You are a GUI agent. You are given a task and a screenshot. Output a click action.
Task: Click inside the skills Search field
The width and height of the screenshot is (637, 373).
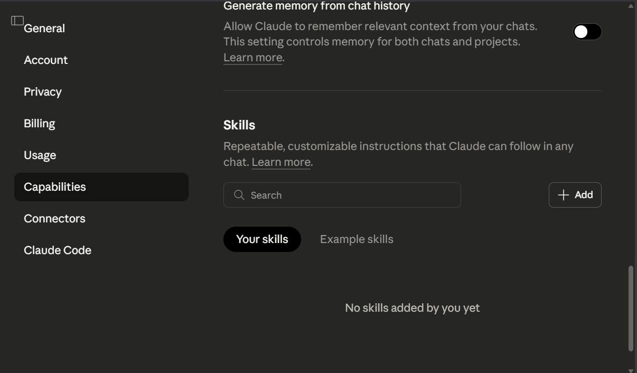[x=342, y=195]
